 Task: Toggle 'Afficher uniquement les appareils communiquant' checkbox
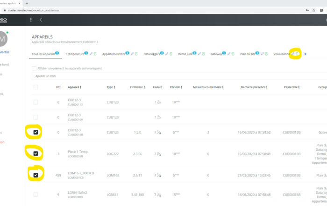[34, 68]
